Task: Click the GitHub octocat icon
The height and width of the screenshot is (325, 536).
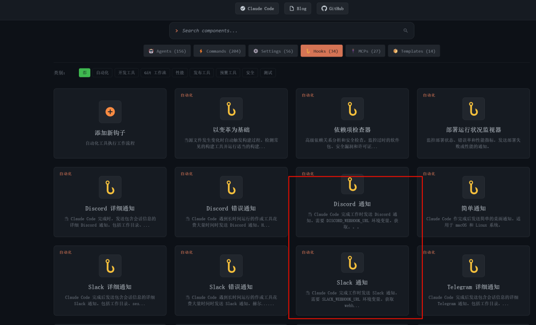Action: [324, 8]
